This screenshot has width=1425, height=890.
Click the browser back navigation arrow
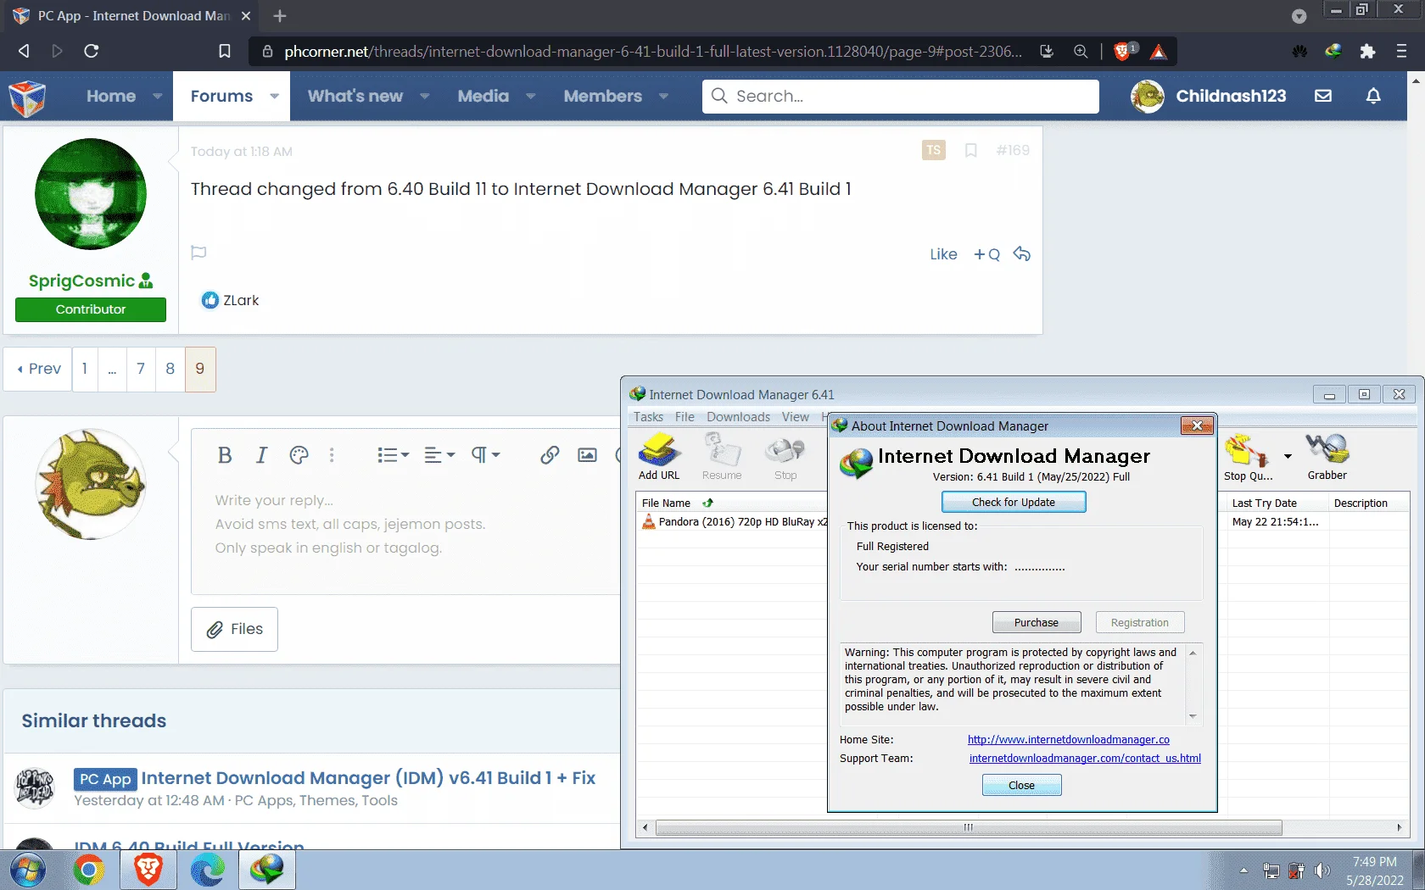pyautogui.click(x=24, y=51)
